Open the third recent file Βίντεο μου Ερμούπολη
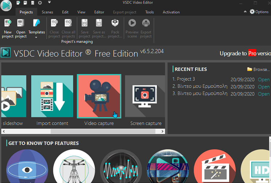The height and width of the screenshot is (183, 271). (x=264, y=94)
